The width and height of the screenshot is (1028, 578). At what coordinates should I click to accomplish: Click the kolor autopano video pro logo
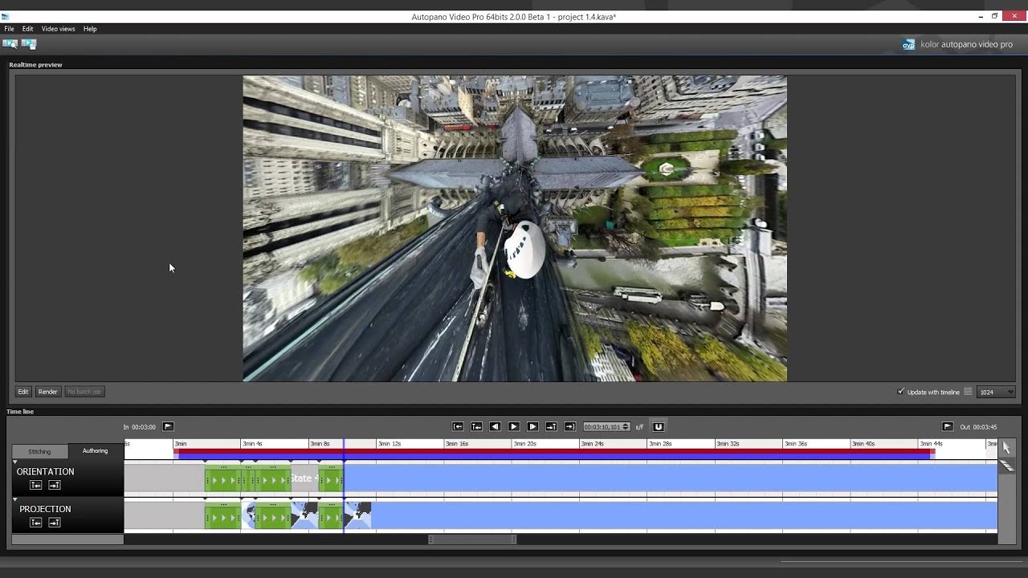coord(957,45)
